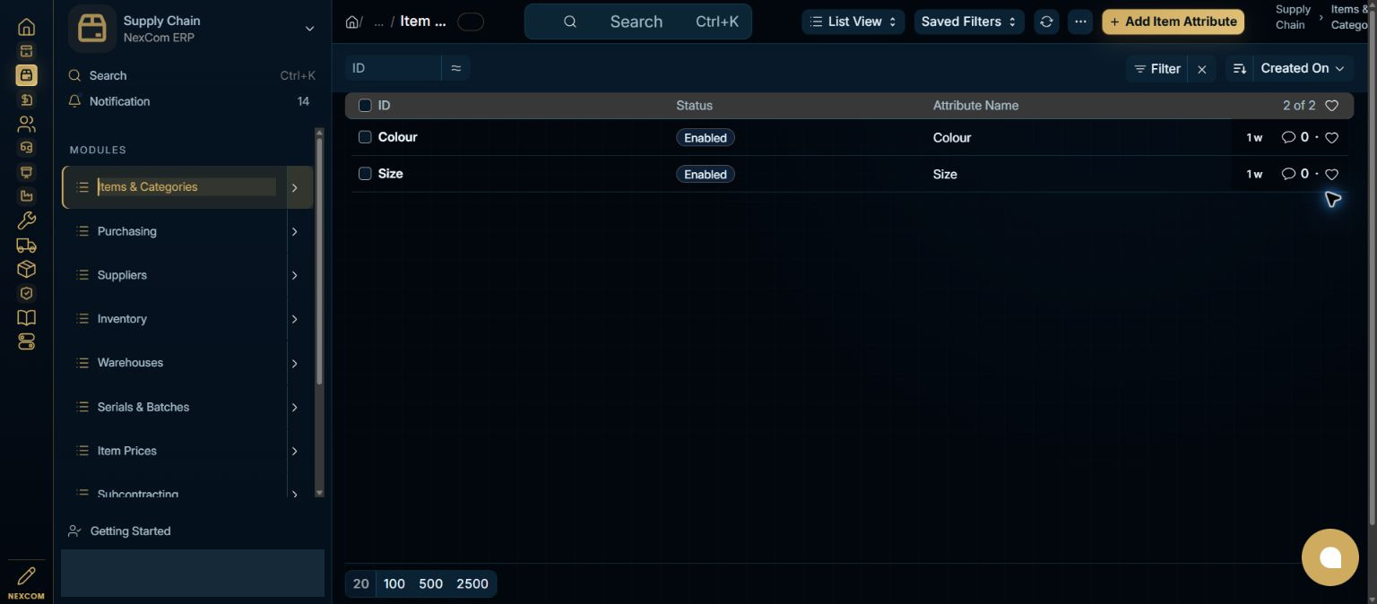
Task: Open the round chat bubble widget
Action: click(1330, 557)
